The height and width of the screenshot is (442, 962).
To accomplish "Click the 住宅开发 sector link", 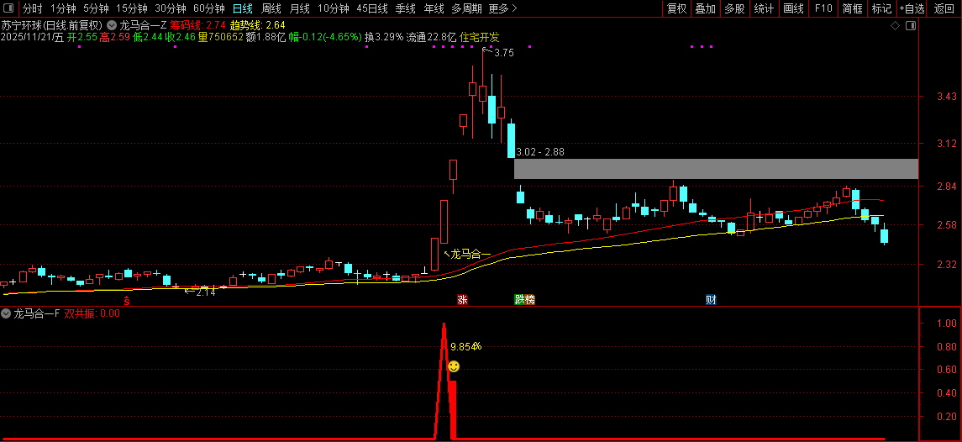I will [479, 38].
